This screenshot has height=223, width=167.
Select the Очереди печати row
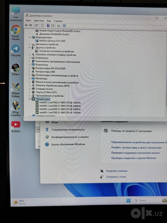click(x=44, y=89)
